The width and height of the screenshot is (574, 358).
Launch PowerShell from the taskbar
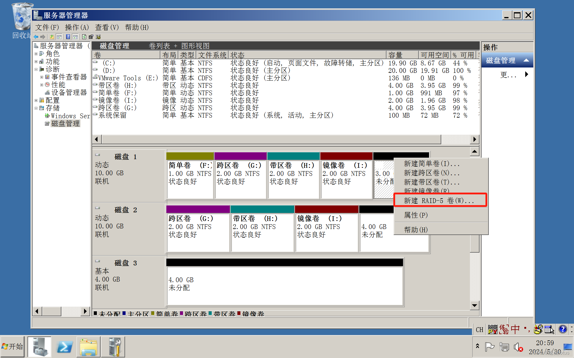(x=64, y=347)
